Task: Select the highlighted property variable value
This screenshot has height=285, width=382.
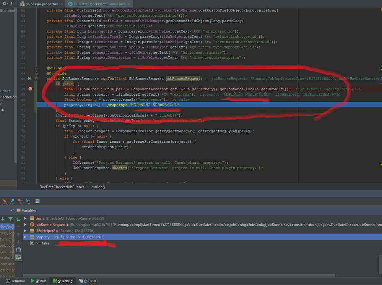Action: click(79, 237)
